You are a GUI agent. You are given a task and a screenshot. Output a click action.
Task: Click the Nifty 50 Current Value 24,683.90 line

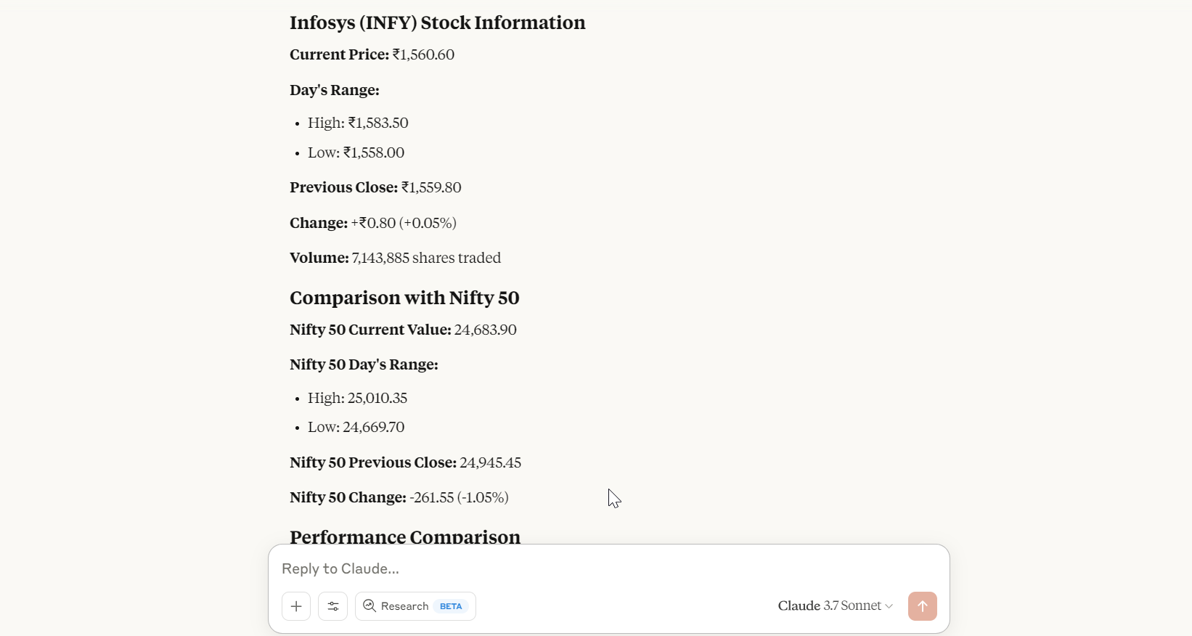[x=403, y=330]
